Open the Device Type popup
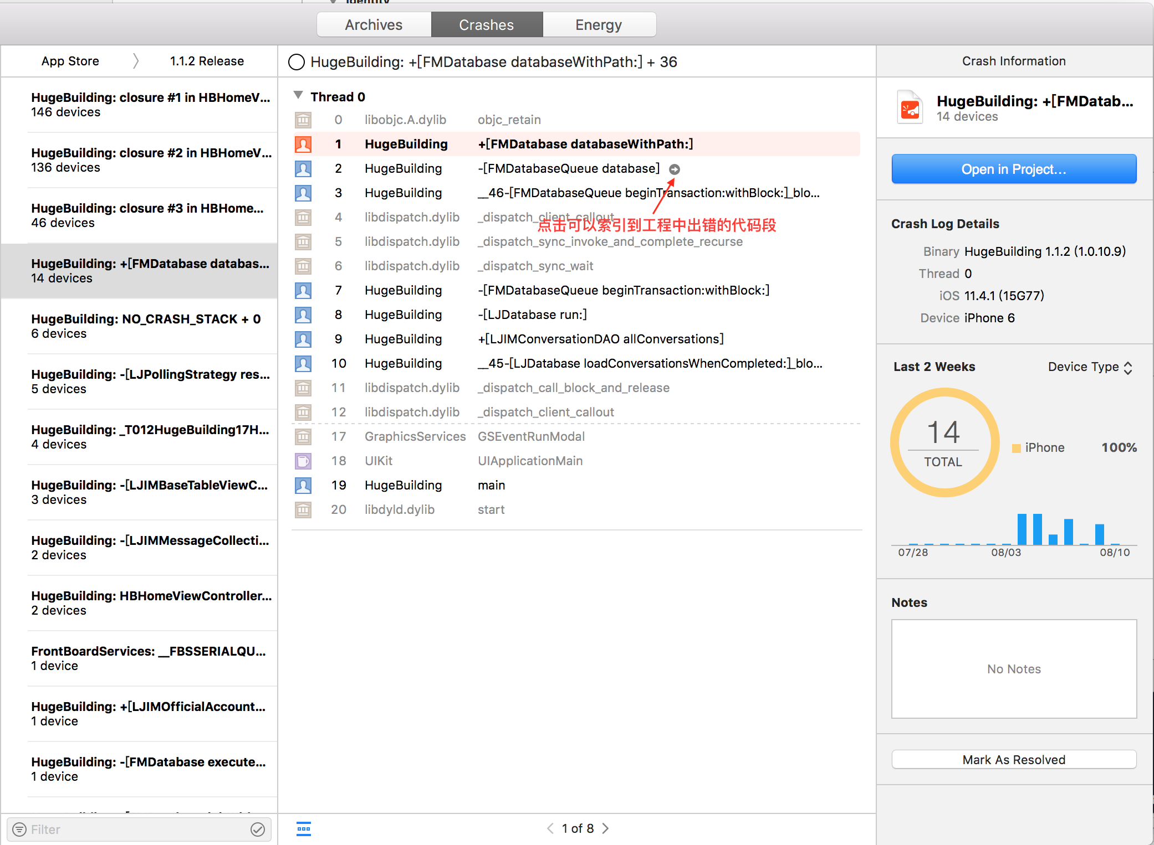1154x845 pixels. click(x=1090, y=367)
